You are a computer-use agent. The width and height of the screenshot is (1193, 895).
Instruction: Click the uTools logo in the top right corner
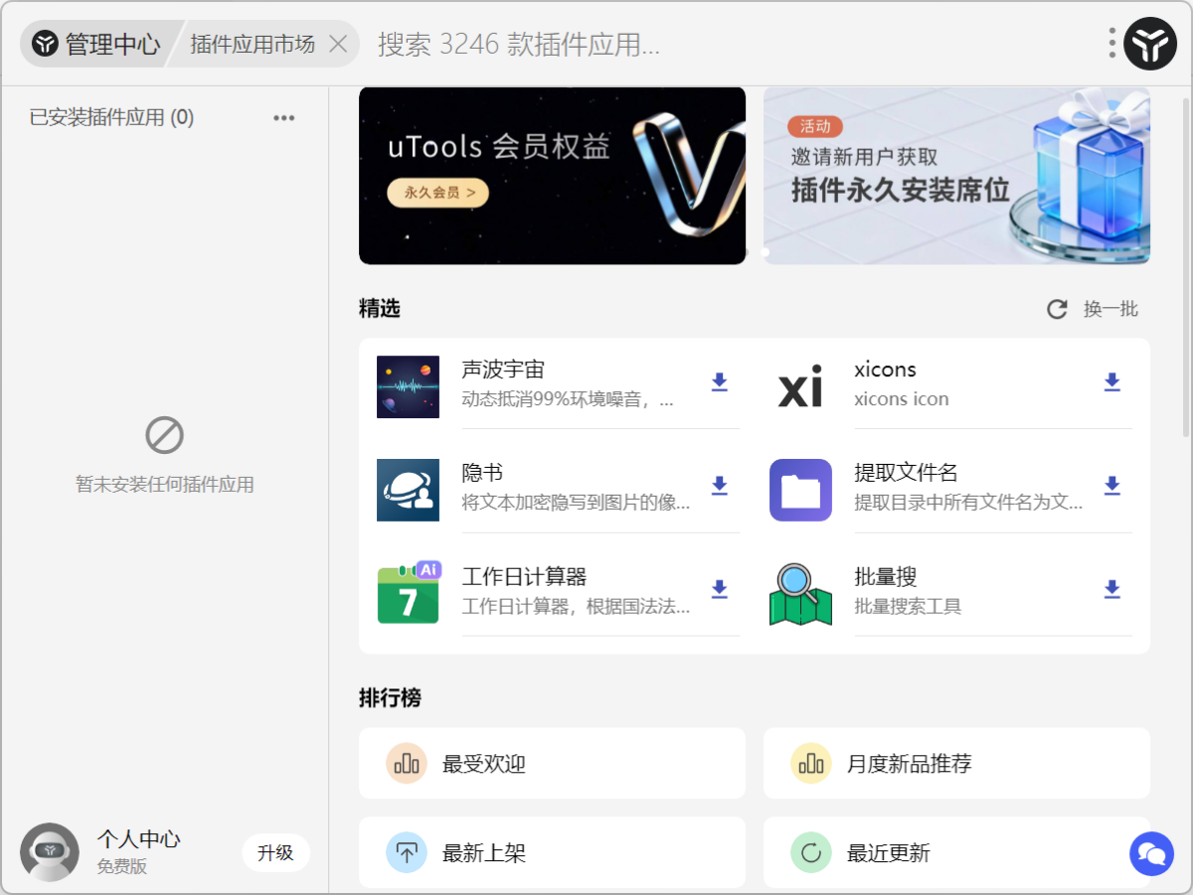pyautogui.click(x=1150, y=44)
